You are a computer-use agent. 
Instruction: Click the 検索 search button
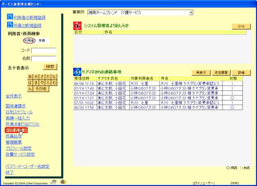(x=50, y=67)
